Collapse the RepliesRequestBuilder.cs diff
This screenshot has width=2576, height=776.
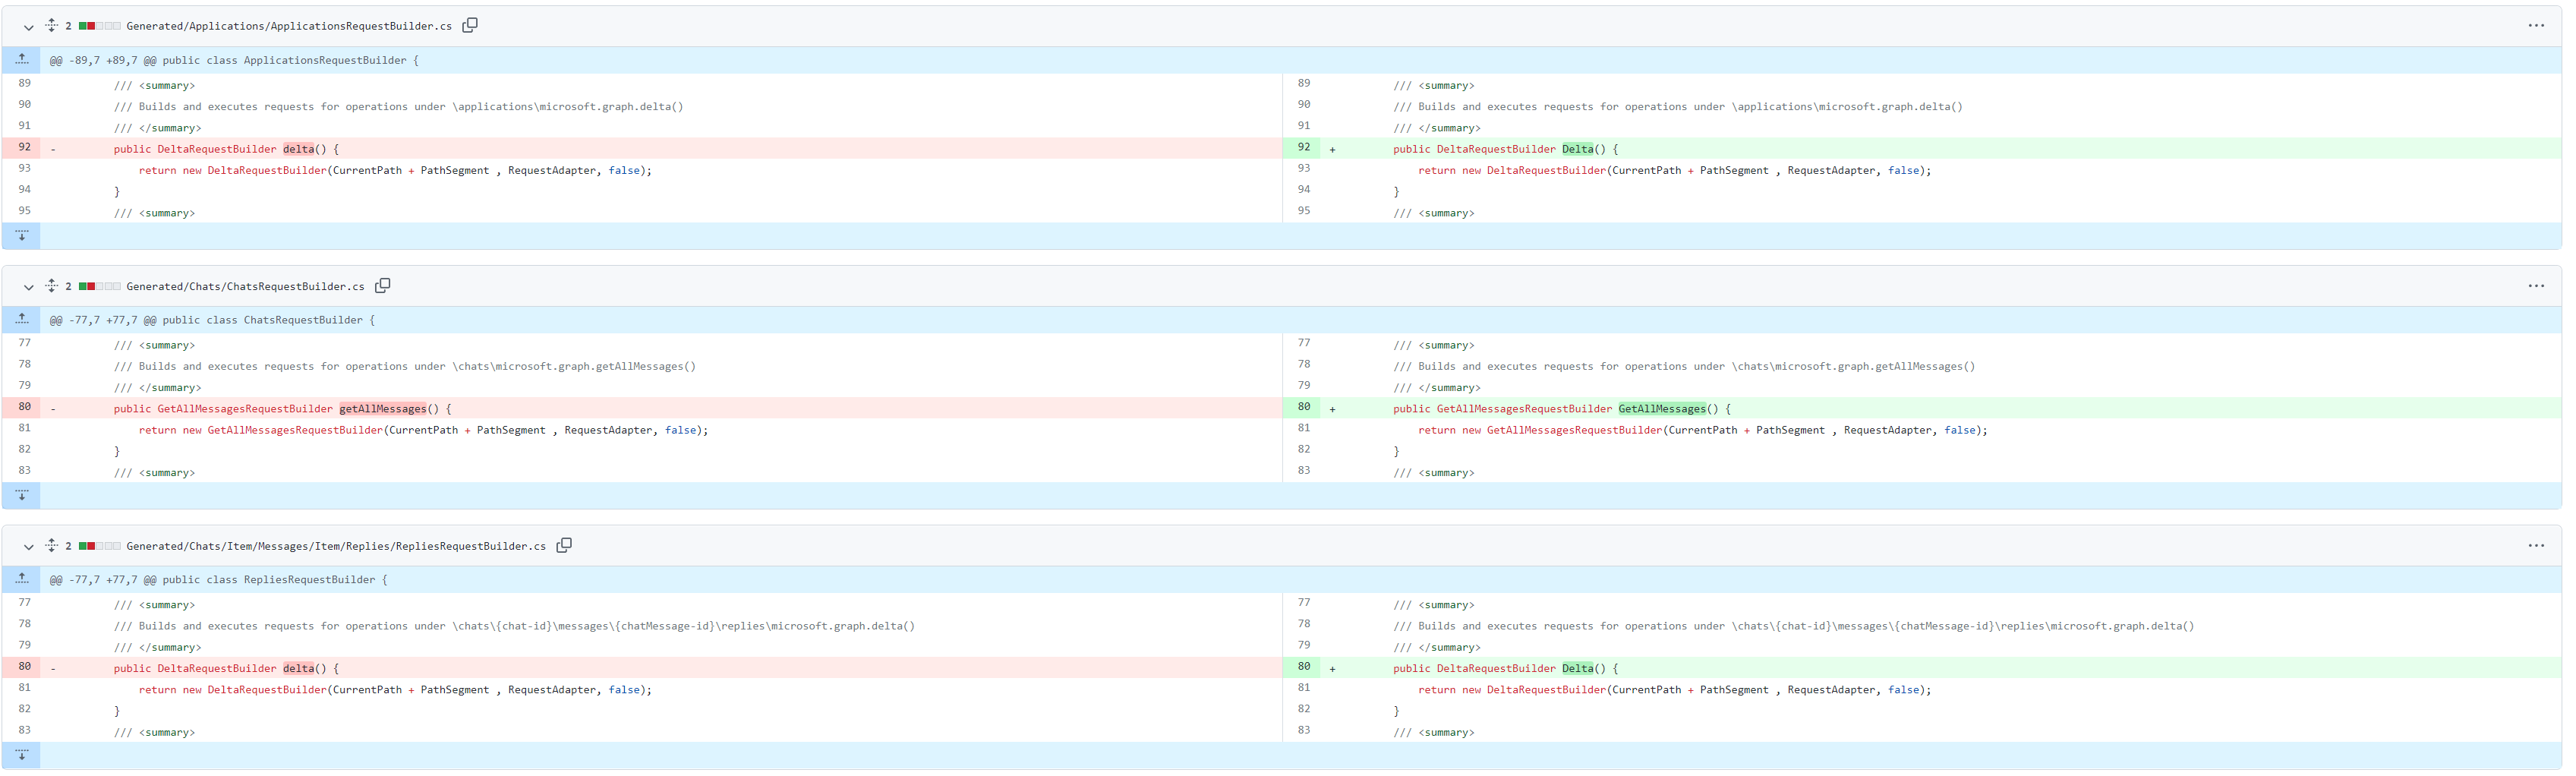click(x=28, y=547)
